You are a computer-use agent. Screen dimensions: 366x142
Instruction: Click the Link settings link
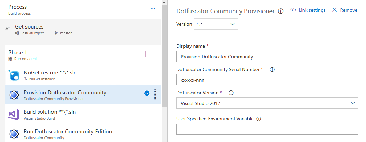click(x=308, y=10)
